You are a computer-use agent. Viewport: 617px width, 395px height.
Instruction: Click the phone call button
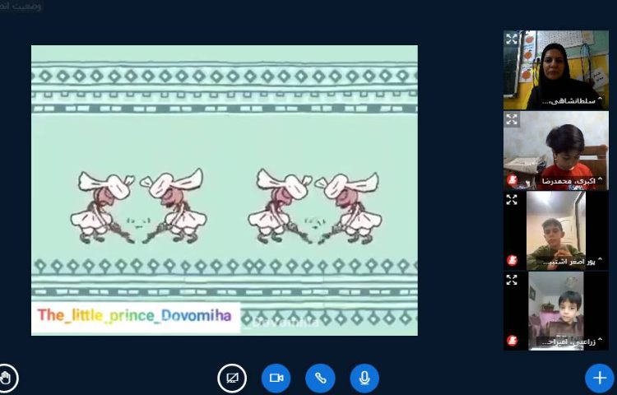pyautogui.click(x=320, y=378)
